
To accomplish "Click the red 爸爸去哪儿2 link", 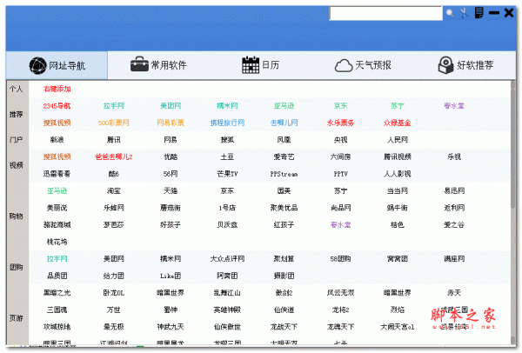I will [x=113, y=157].
